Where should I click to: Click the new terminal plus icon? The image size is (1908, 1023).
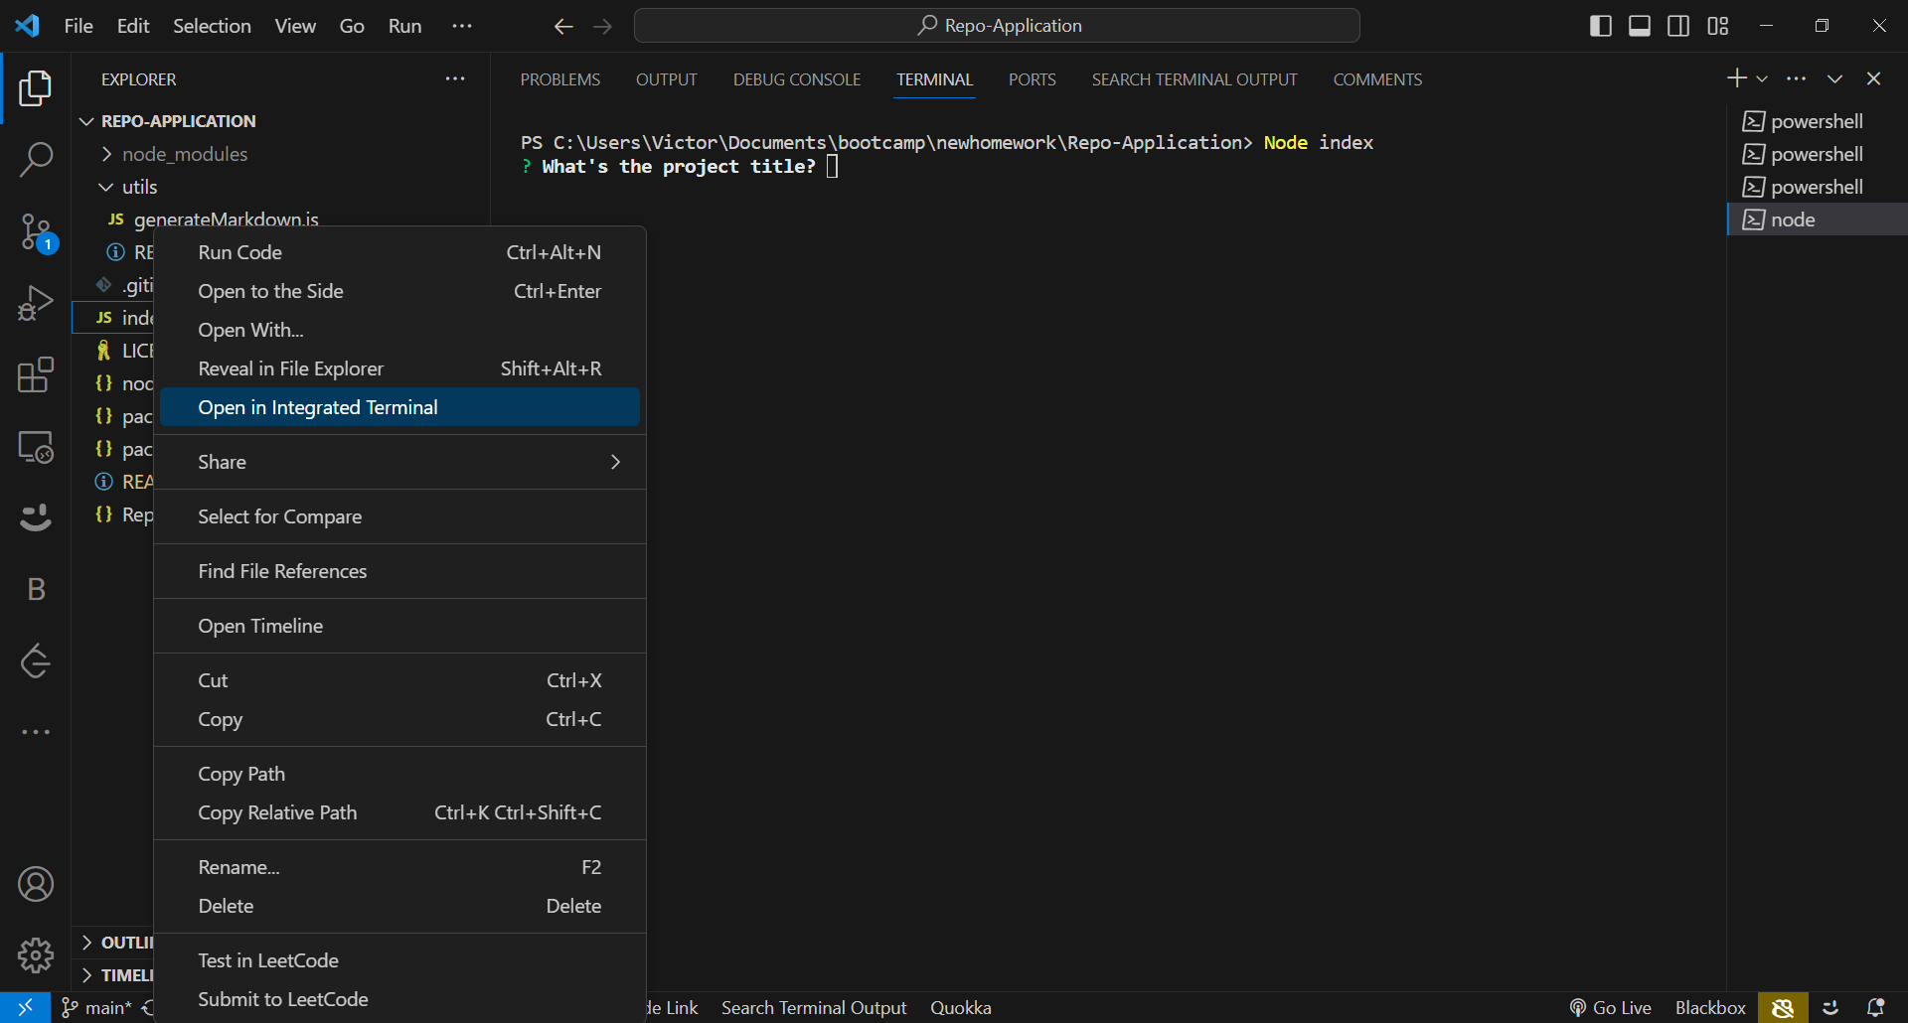1736,78
